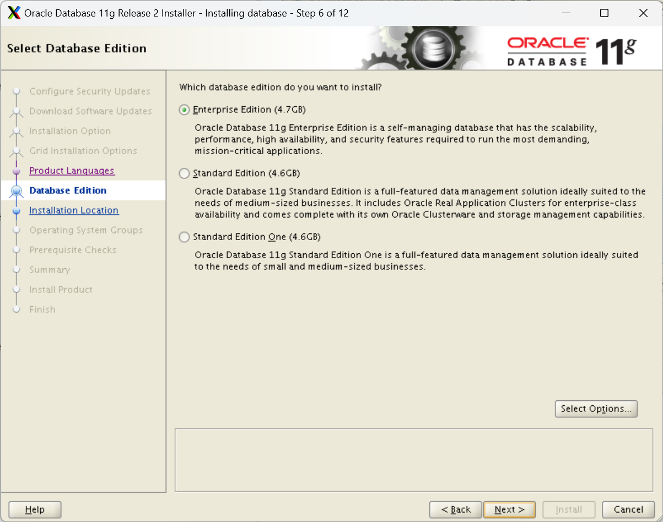
Task: Go to Installation Location step link
Action: pos(74,210)
